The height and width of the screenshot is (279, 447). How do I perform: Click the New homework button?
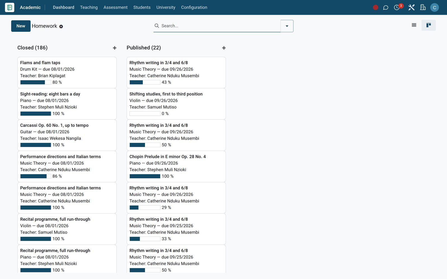21,26
